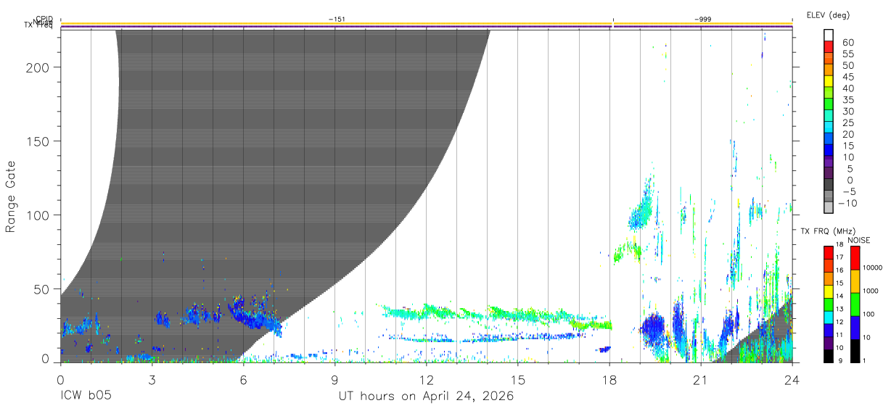This screenshot has width=891, height=411.
Task: Click the black 1–10 NOISE swatch
Action: (x=855, y=349)
